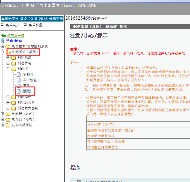Viewport: 190px width, 182px height.
Task: Click the 程序 heading
Action: pyautogui.click(x=75, y=168)
